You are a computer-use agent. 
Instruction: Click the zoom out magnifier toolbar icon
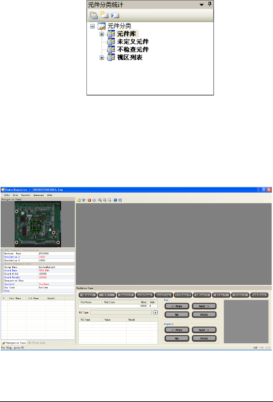click(x=104, y=200)
